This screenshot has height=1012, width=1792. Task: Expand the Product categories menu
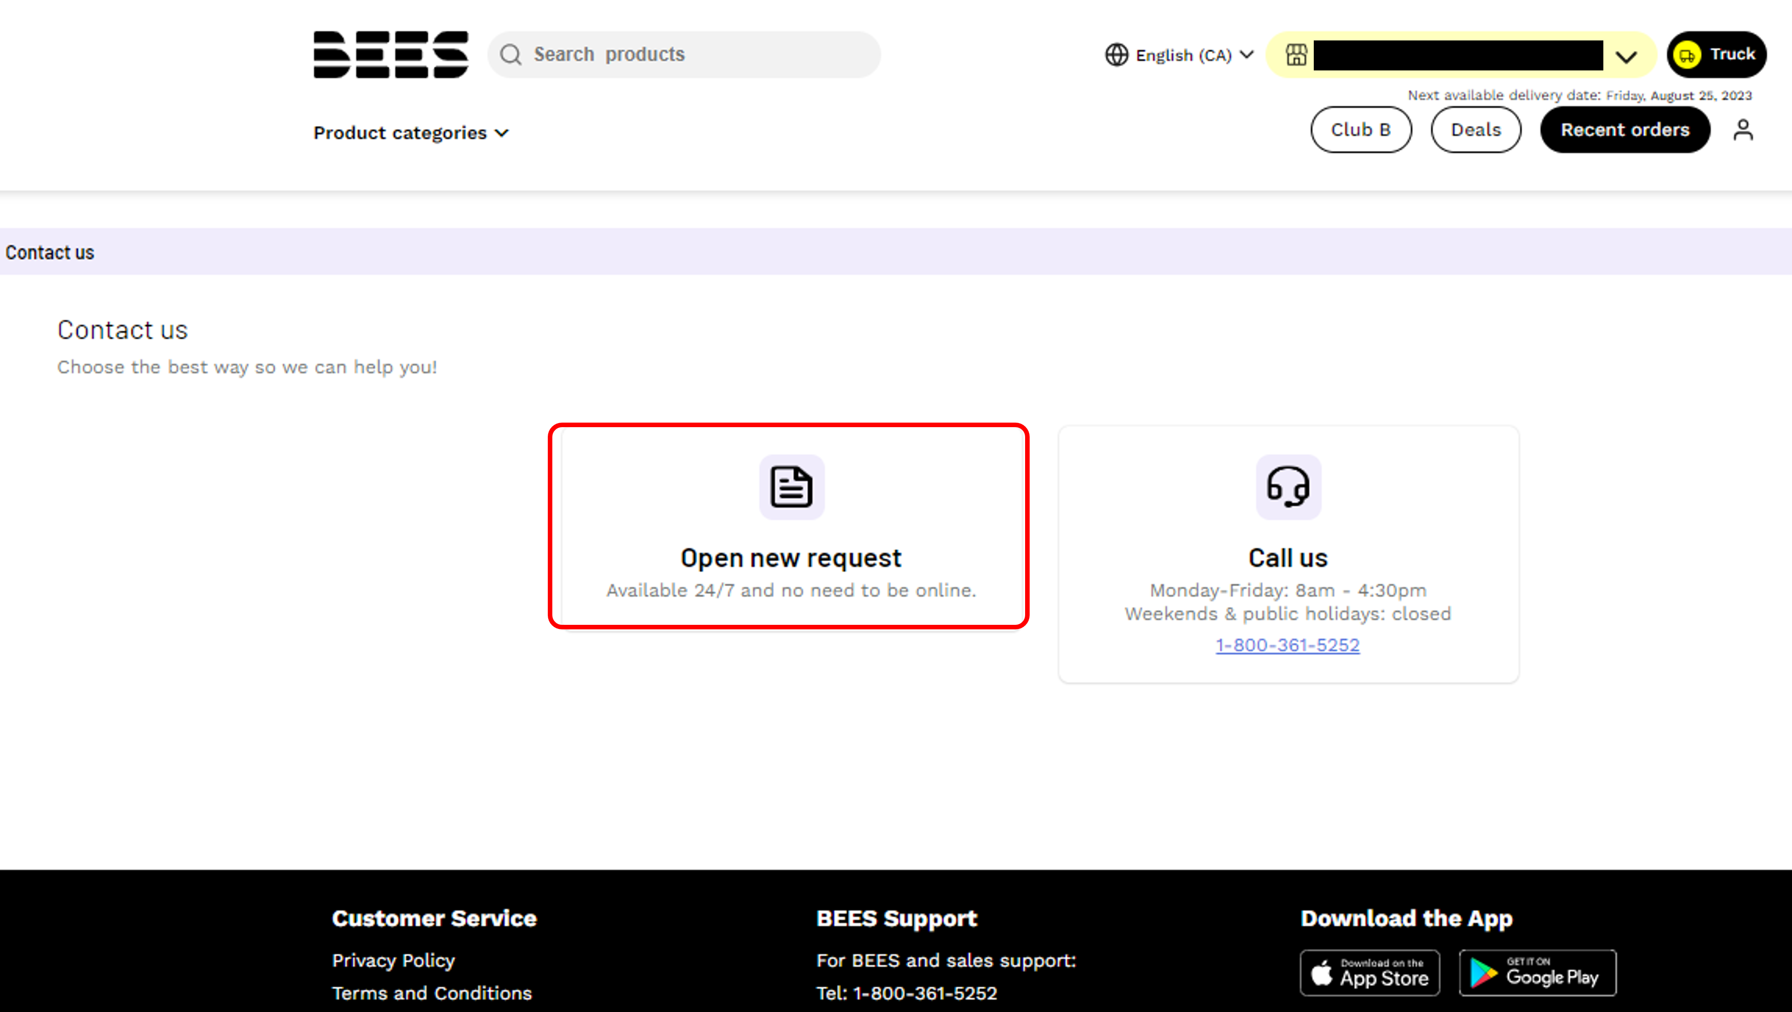coord(411,132)
